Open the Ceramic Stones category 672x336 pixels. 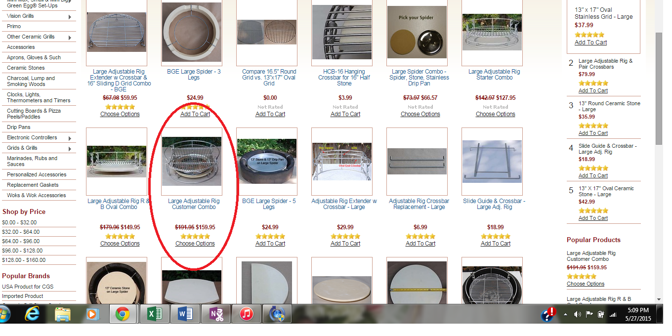coord(26,68)
